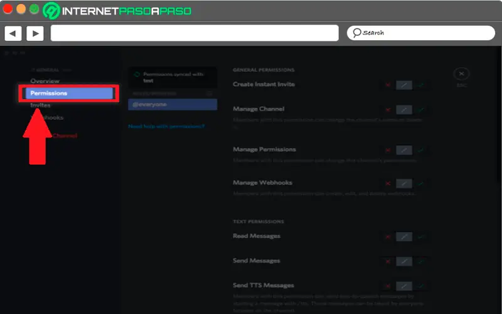
Task: Deny Send TTS Messages with the red X
Action: click(388, 286)
